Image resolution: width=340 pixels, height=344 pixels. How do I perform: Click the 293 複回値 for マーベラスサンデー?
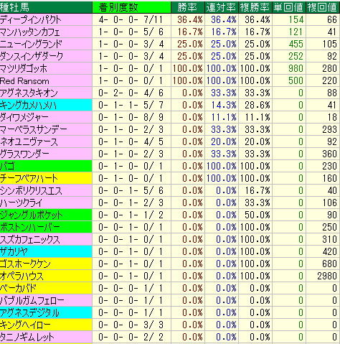pyautogui.click(x=330, y=129)
